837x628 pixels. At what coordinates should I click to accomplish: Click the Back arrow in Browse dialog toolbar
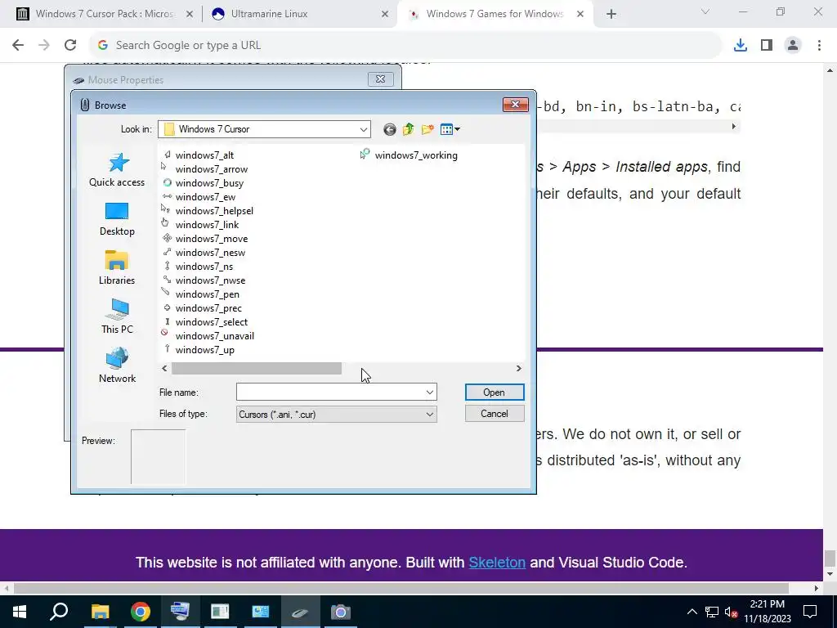(x=390, y=129)
